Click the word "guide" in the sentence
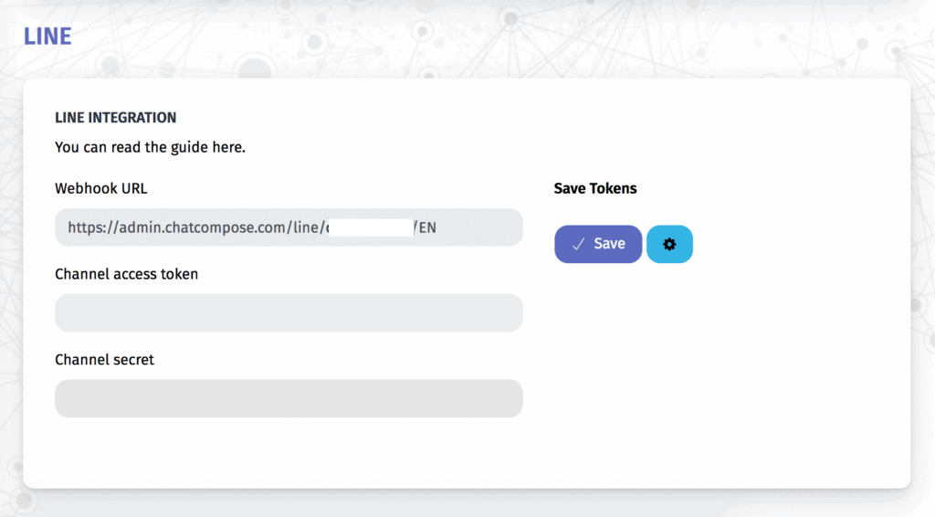Screen dimensions: 935x517 pyautogui.click(x=186, y=147)
